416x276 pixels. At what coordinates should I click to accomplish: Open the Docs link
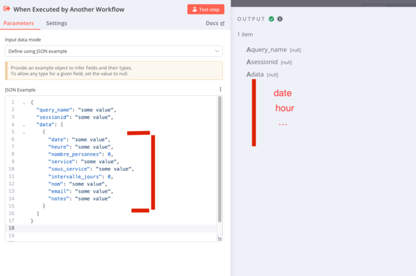(x=215, y=23)
